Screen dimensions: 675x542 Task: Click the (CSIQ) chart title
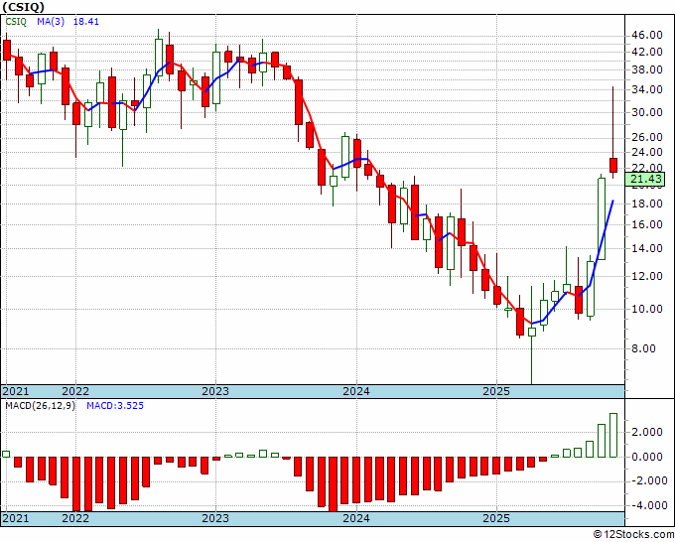23,7
